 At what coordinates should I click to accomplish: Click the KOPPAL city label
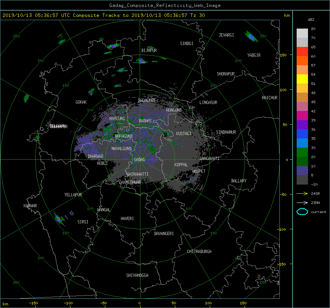[x=181, y=165]
